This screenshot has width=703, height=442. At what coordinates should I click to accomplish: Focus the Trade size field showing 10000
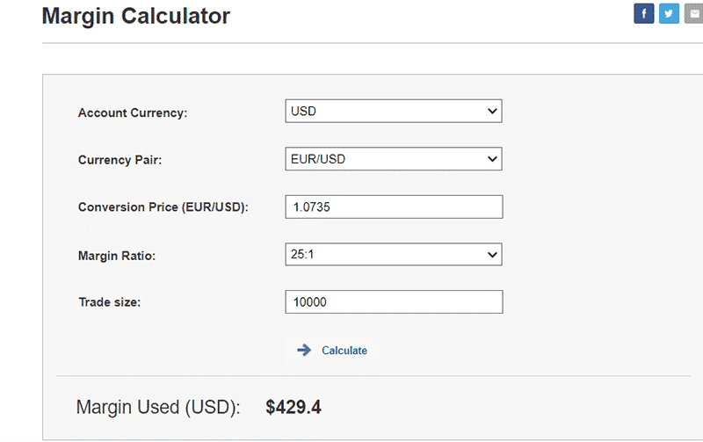point(394,301)
